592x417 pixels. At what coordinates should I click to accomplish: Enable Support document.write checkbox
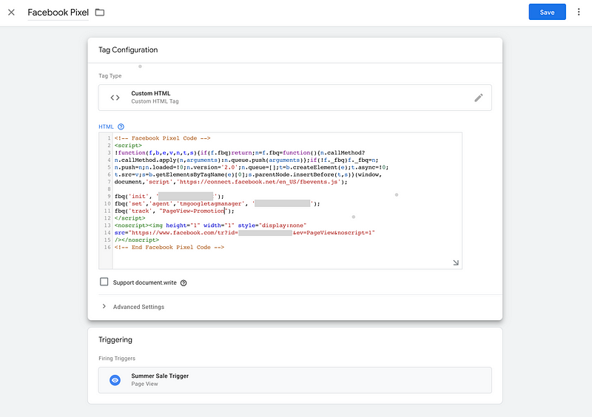tap(104, 282)
